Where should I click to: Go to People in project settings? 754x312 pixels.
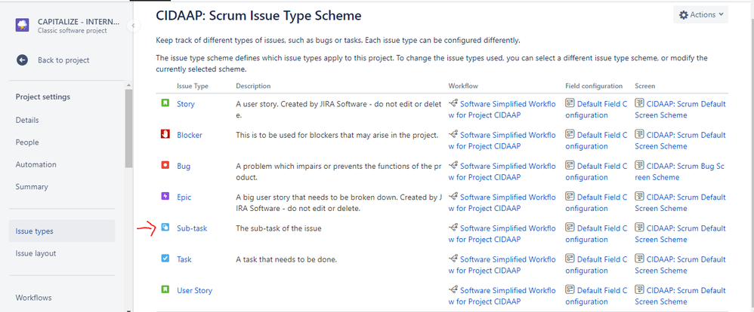click(27, 142)
